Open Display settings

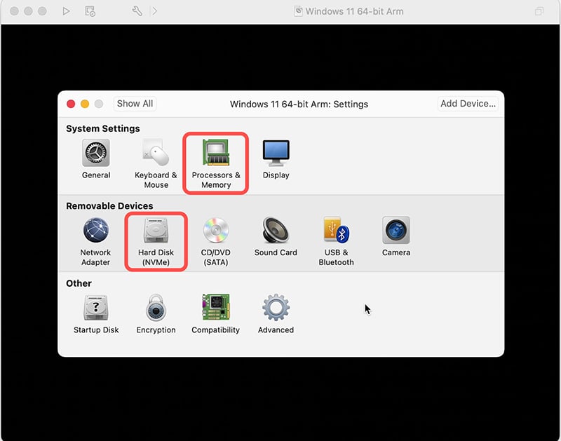[276, 159]
